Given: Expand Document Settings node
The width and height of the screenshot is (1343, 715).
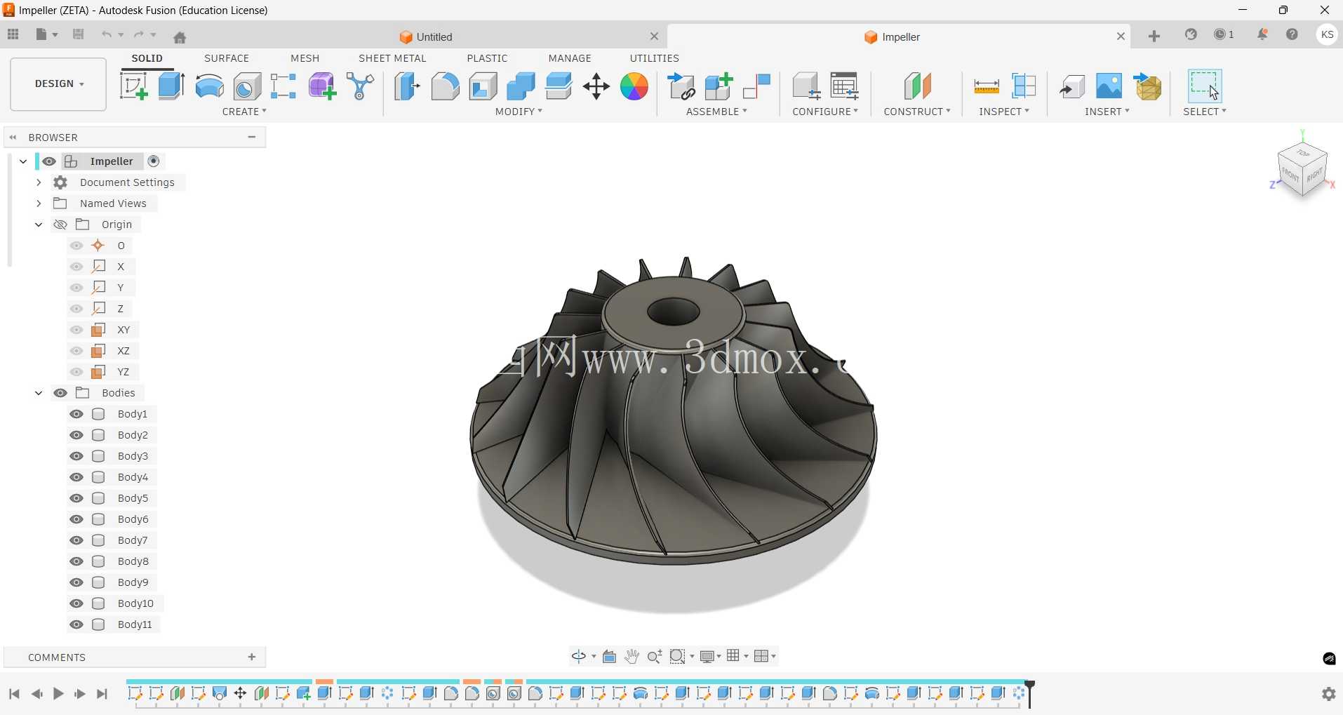Looking at the screenshot, I should tap(39, 182).
